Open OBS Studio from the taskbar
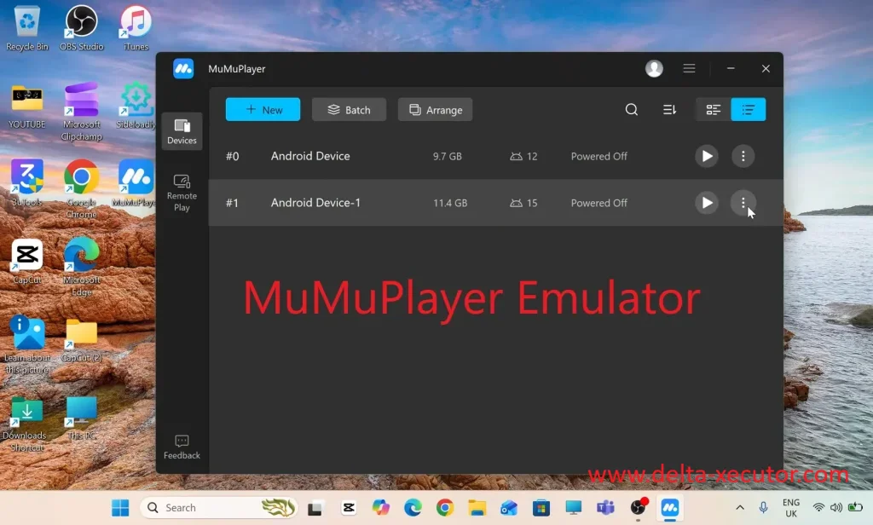Viewport: 873px width, 525px height. [638, 508]
